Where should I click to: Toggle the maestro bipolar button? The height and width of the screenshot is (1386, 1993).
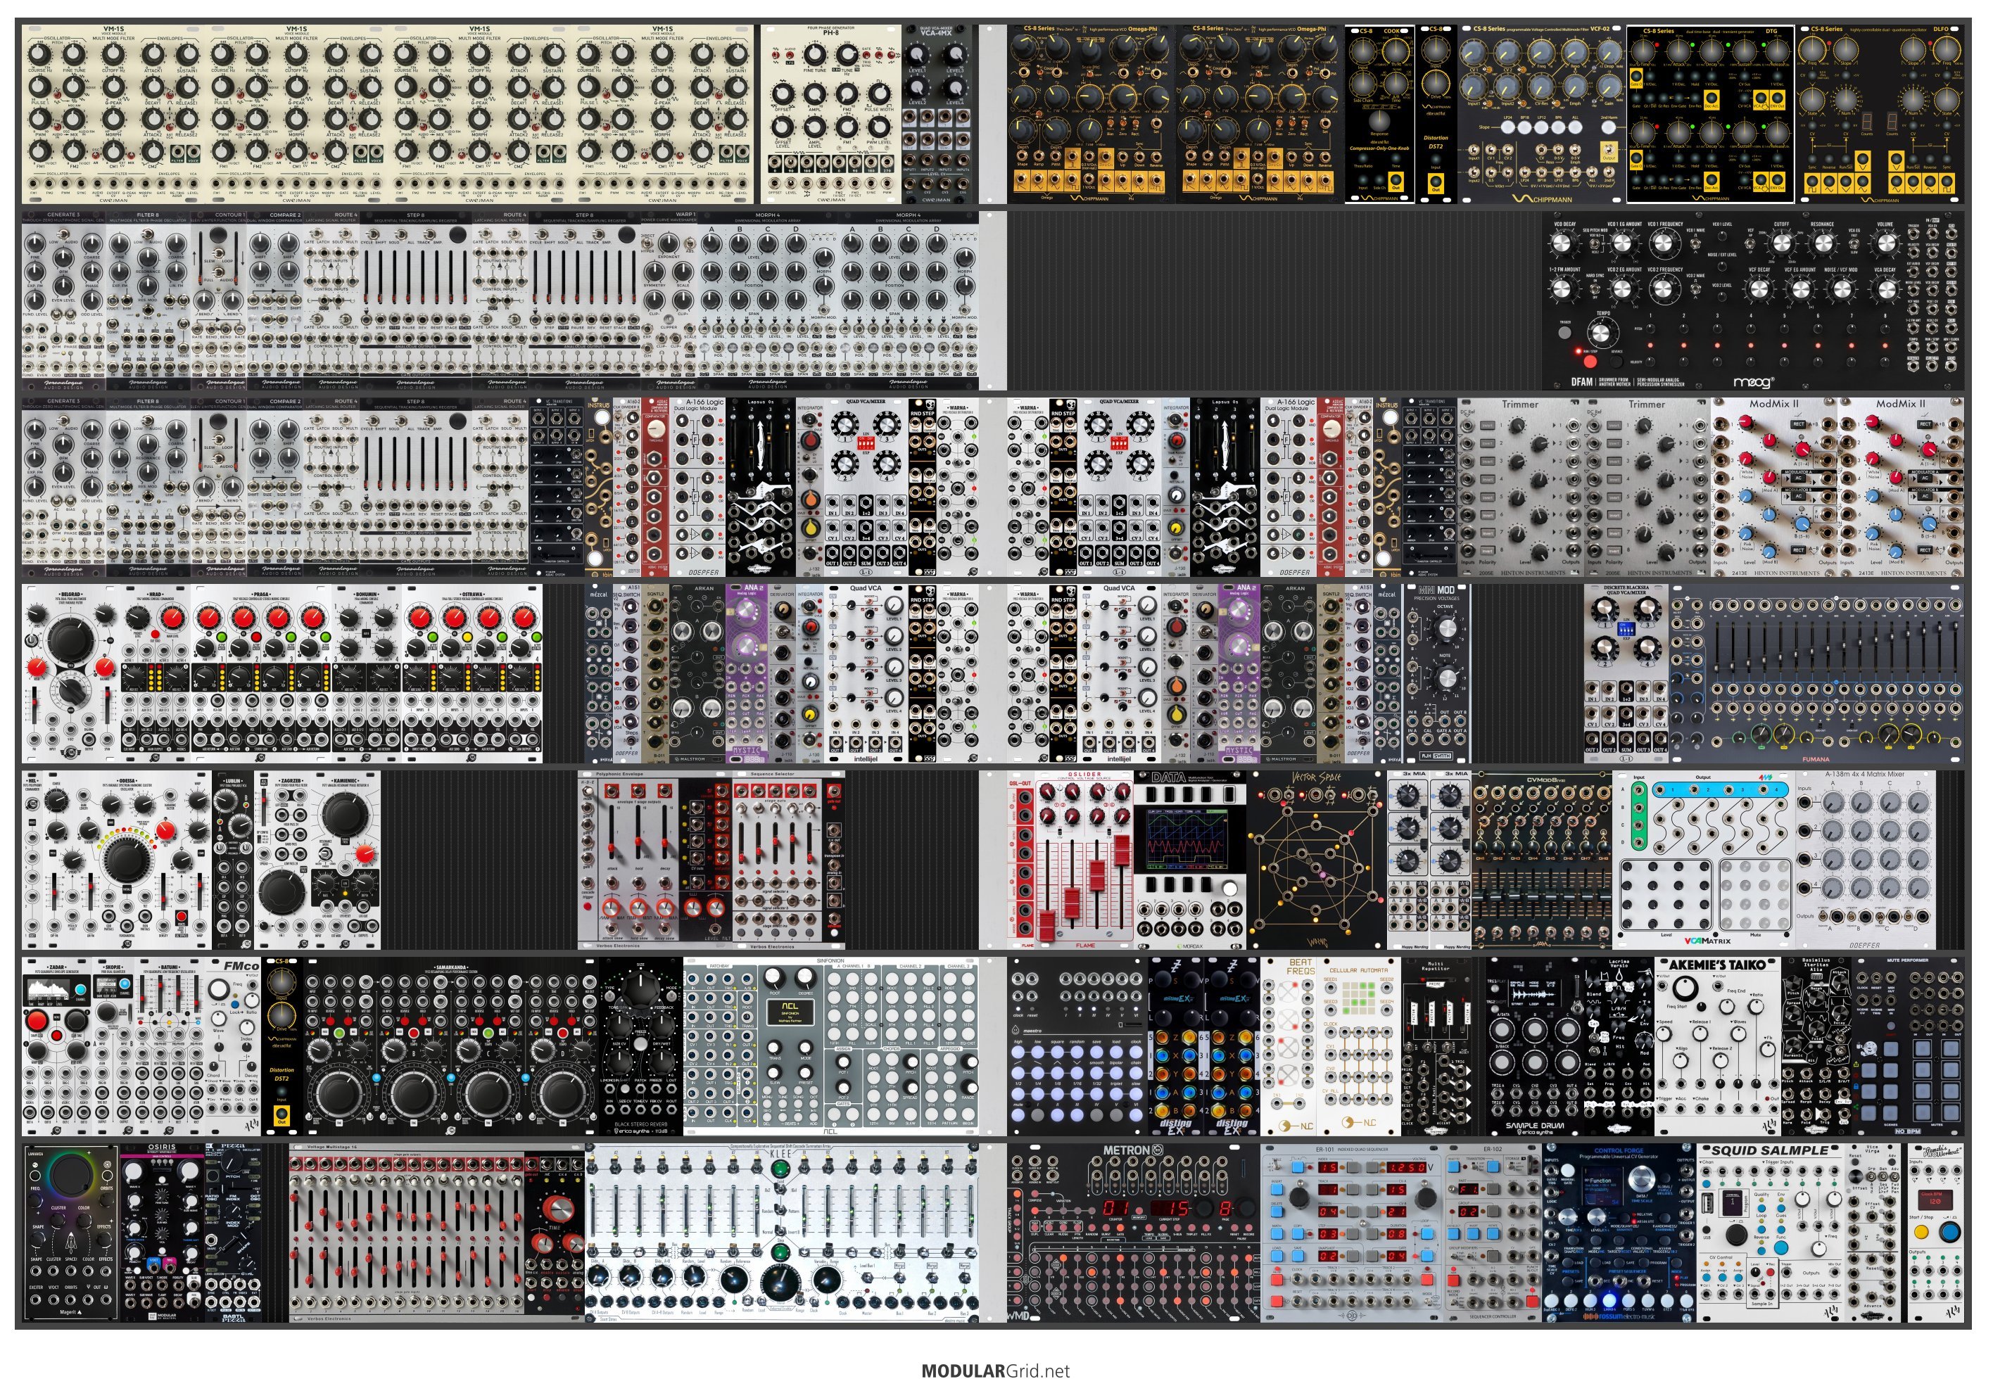[1116, 1073]
